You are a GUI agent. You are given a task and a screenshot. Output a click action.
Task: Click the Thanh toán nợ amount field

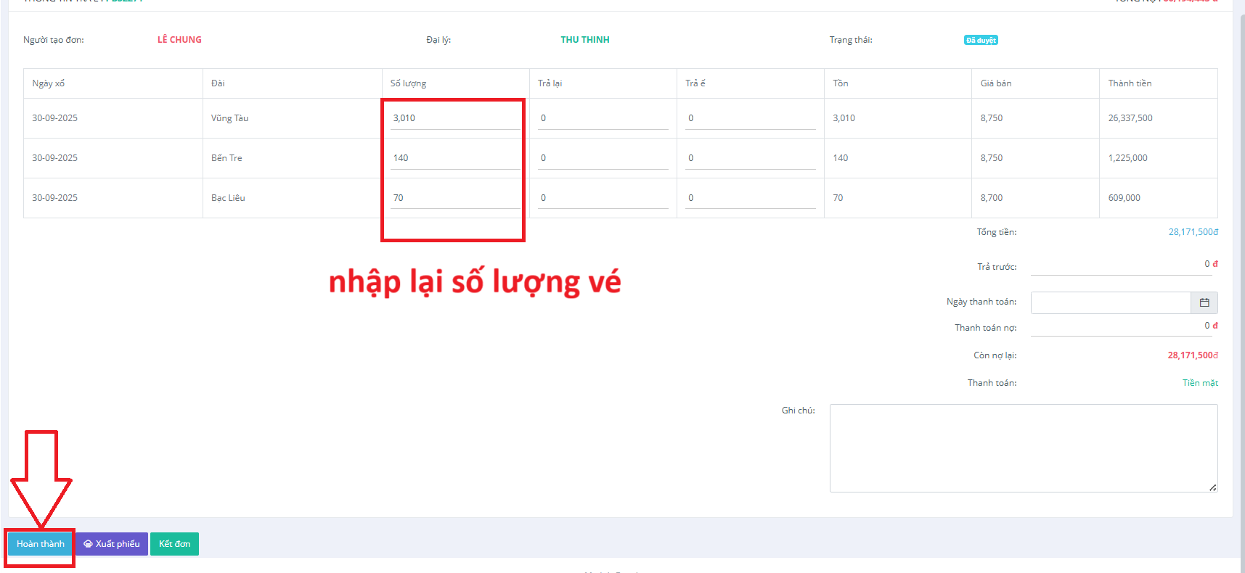tap(1122, 326)
